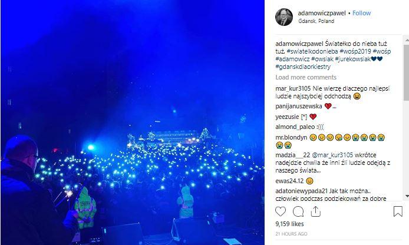Share the post via share icon
The image size is (409, 245).
coord(316,211)
